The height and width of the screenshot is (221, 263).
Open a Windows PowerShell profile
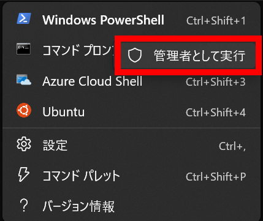tap(131, 20)
